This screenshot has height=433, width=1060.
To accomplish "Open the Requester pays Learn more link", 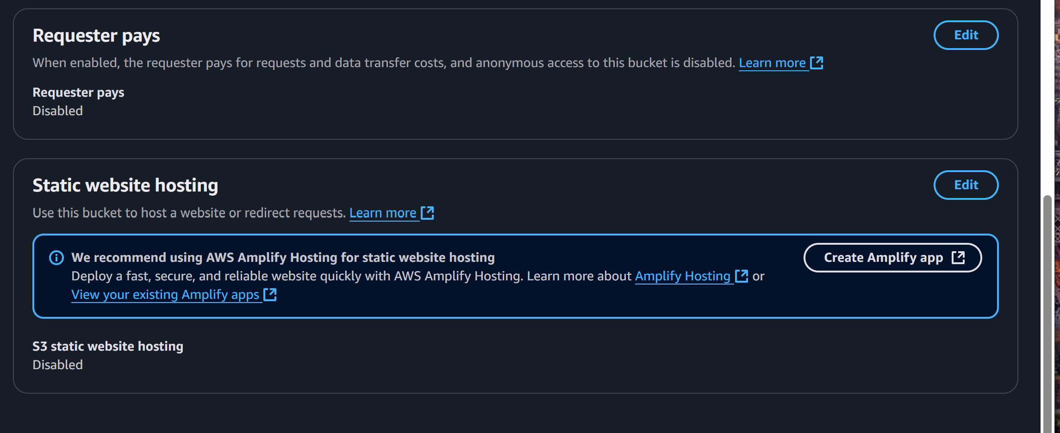I will tap(772, 63).
